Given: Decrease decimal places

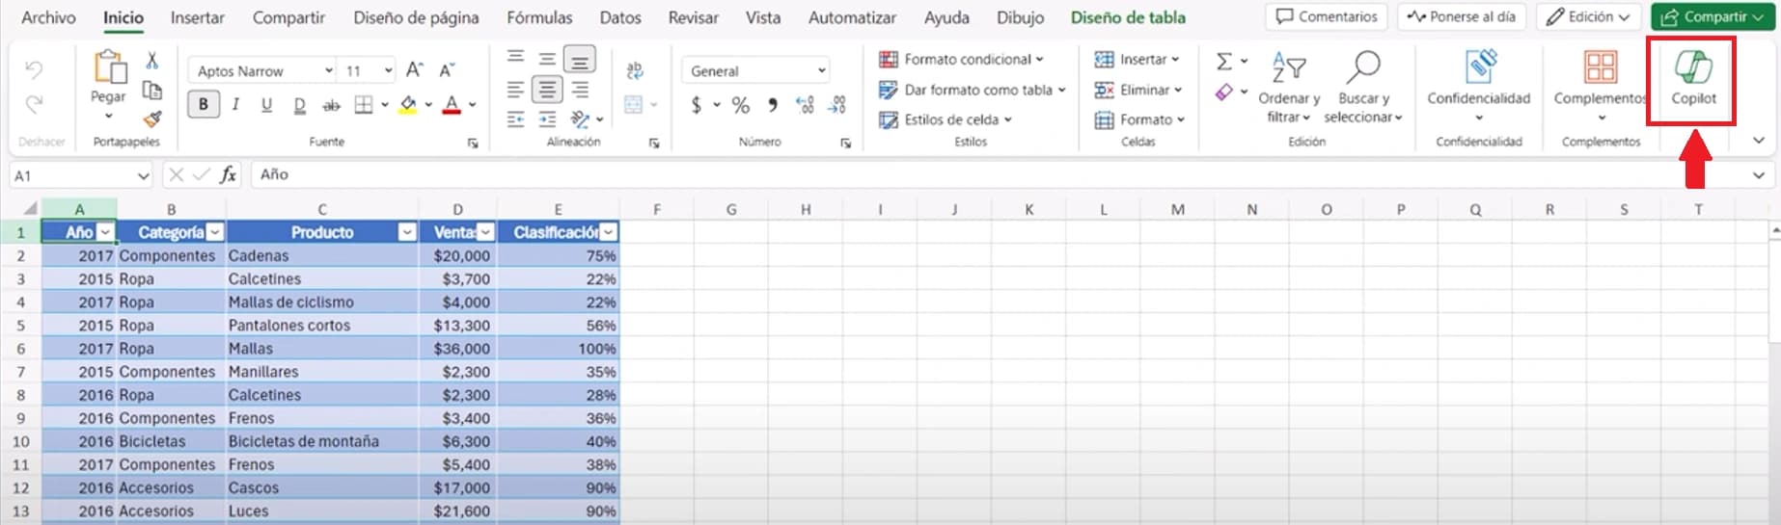Looking at the screenshot, I should (837, 105).
